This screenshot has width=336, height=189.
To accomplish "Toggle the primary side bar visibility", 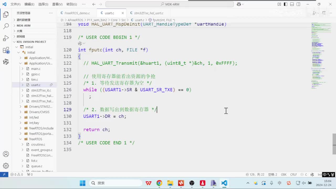I will [x=286, y=4].
